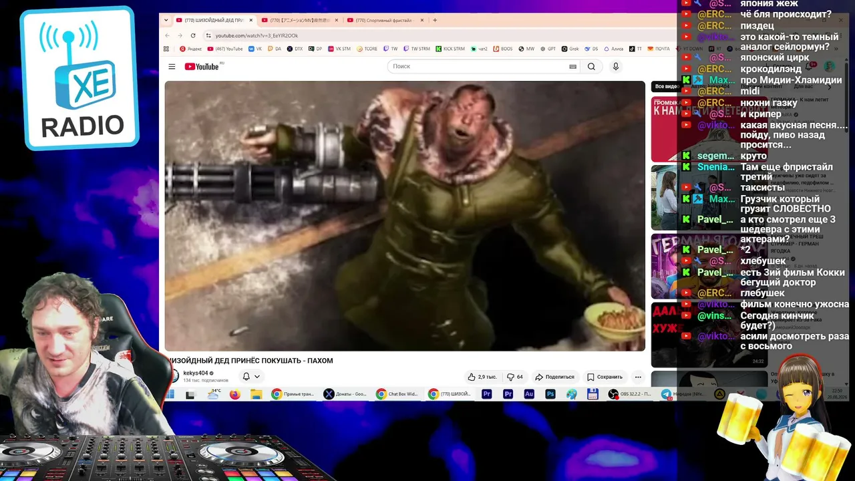Open the (467) YouTube bookmark

tap(225, 49)
